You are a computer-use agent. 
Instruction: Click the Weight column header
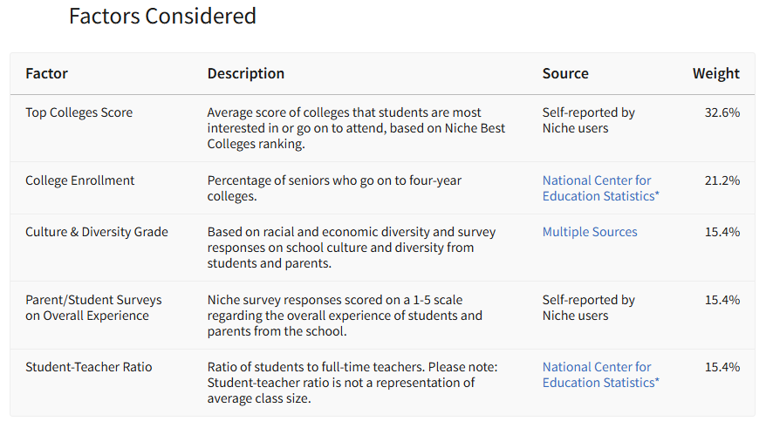[715, 73]
